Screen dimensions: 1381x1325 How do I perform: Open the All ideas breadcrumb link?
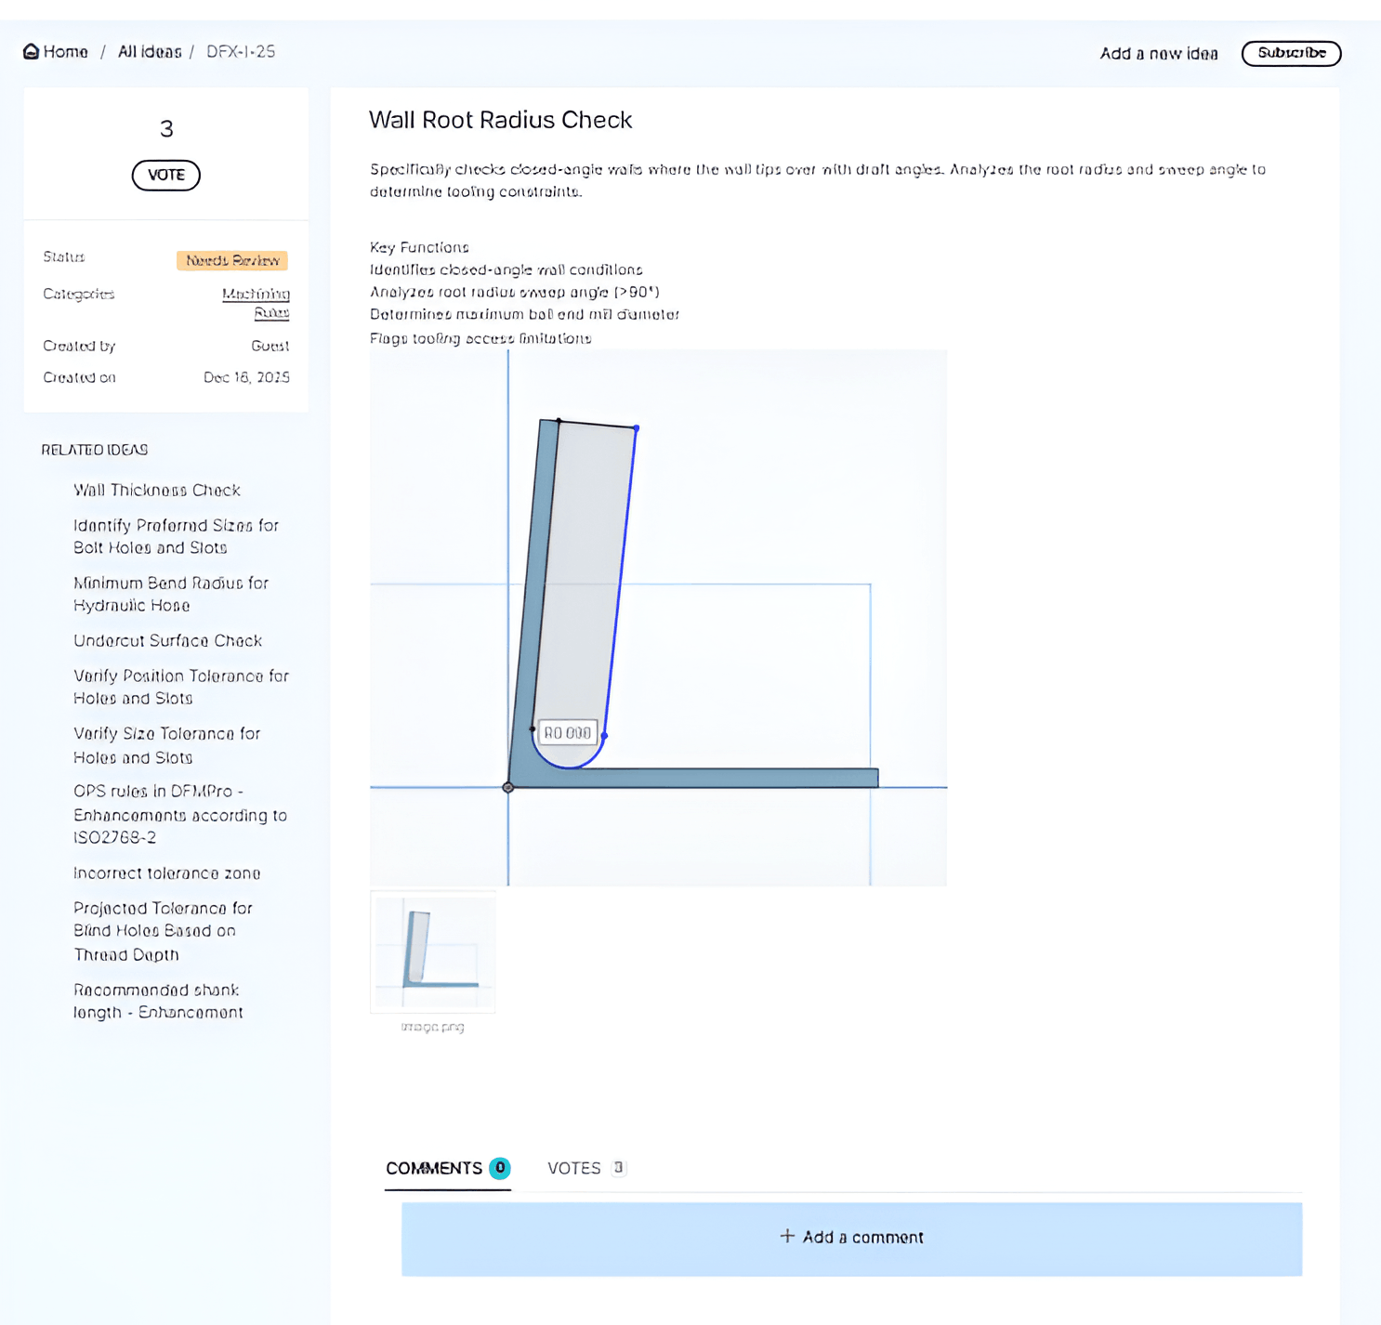tap(150, 52)
